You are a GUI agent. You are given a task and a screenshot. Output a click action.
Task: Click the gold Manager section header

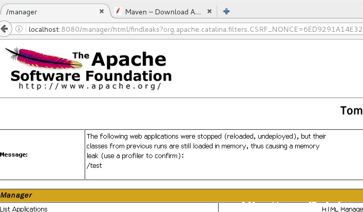(x=182, y=196)
